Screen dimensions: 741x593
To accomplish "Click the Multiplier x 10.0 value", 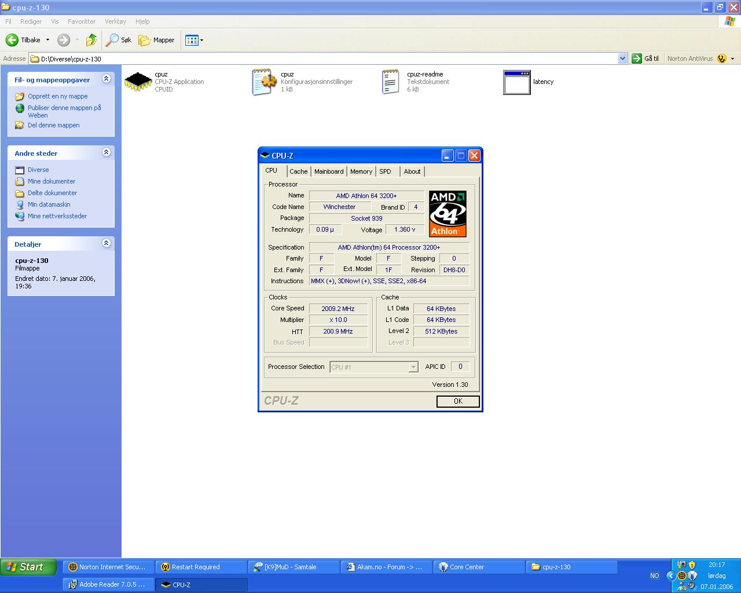I will [x=338, y=320].
